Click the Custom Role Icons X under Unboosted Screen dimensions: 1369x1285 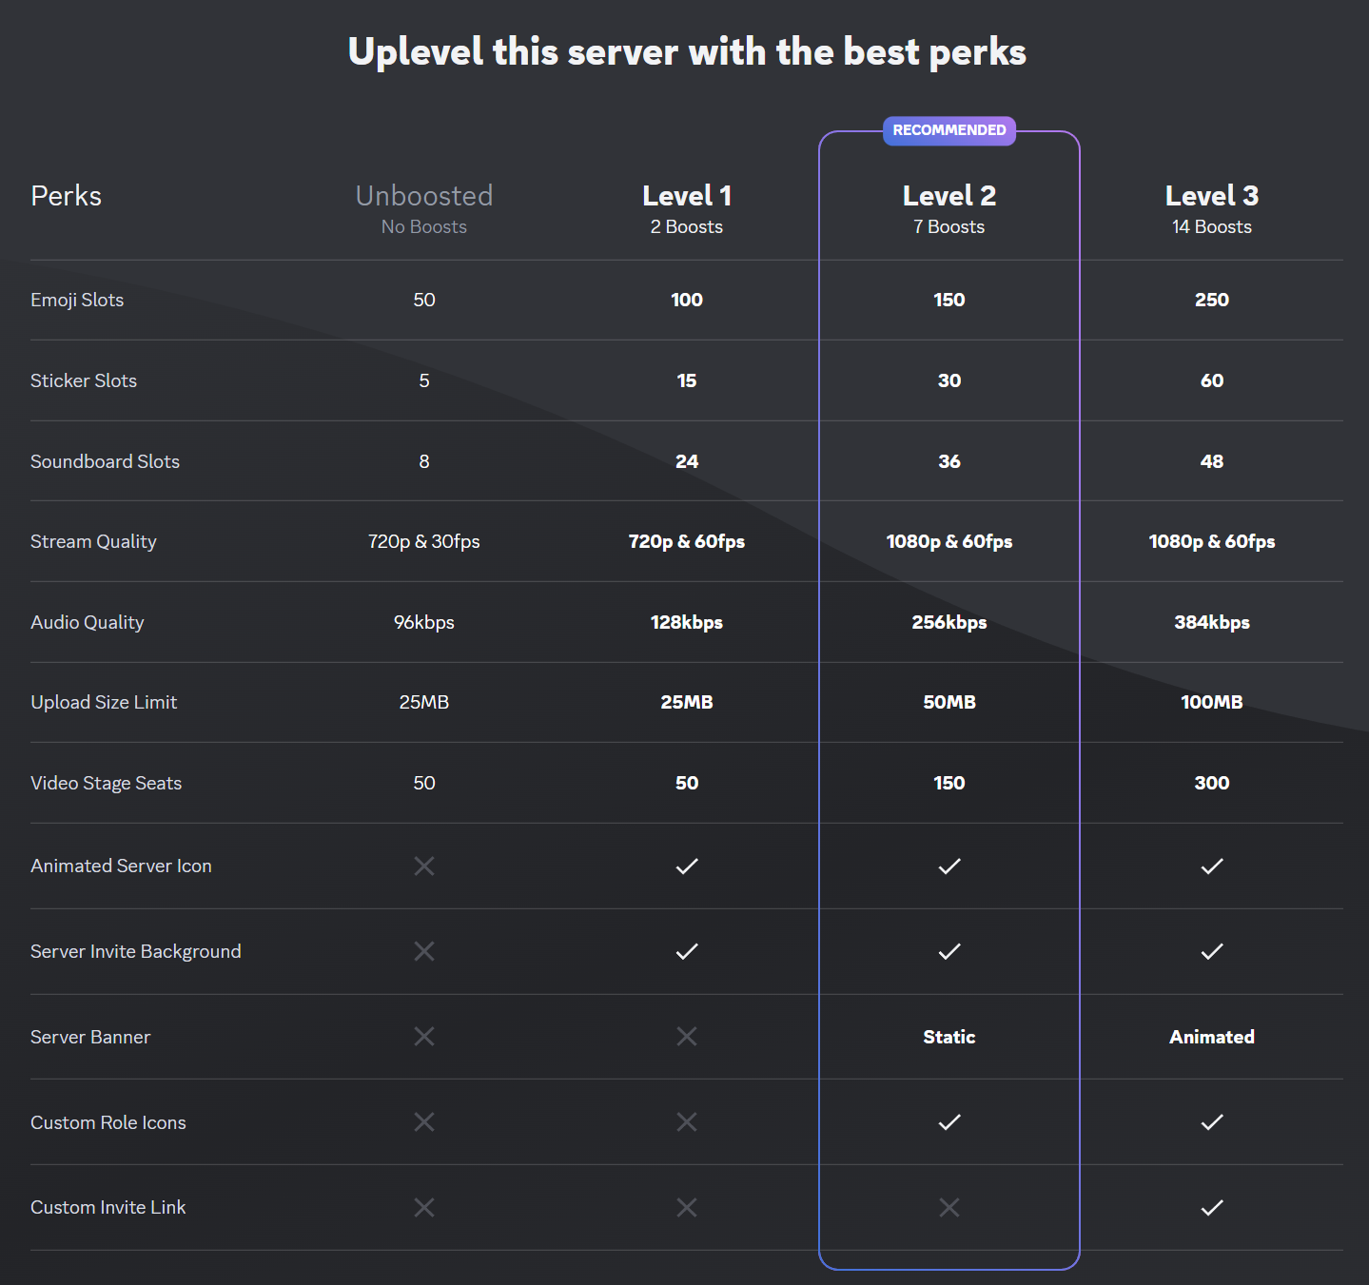(424, 1122)
